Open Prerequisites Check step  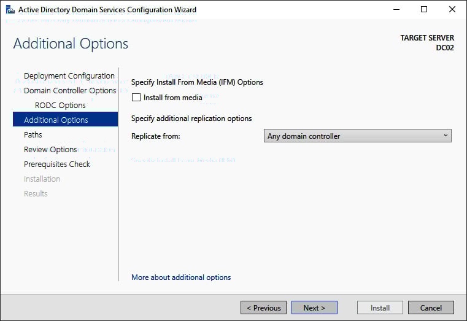pos(57,164)
